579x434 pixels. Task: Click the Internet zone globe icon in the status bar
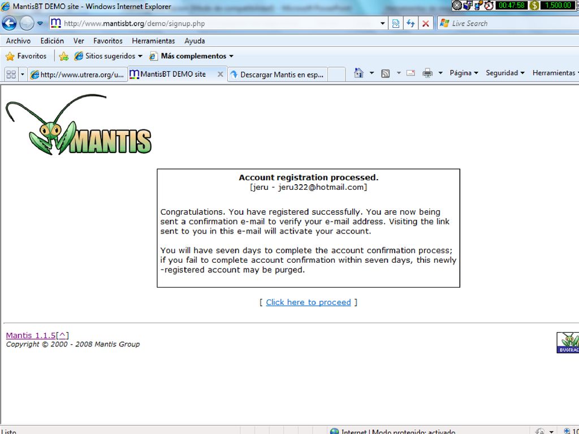coord(334,431)
